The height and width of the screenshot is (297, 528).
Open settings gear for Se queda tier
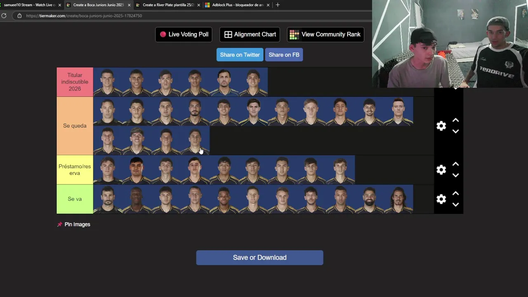click(441, 126)
